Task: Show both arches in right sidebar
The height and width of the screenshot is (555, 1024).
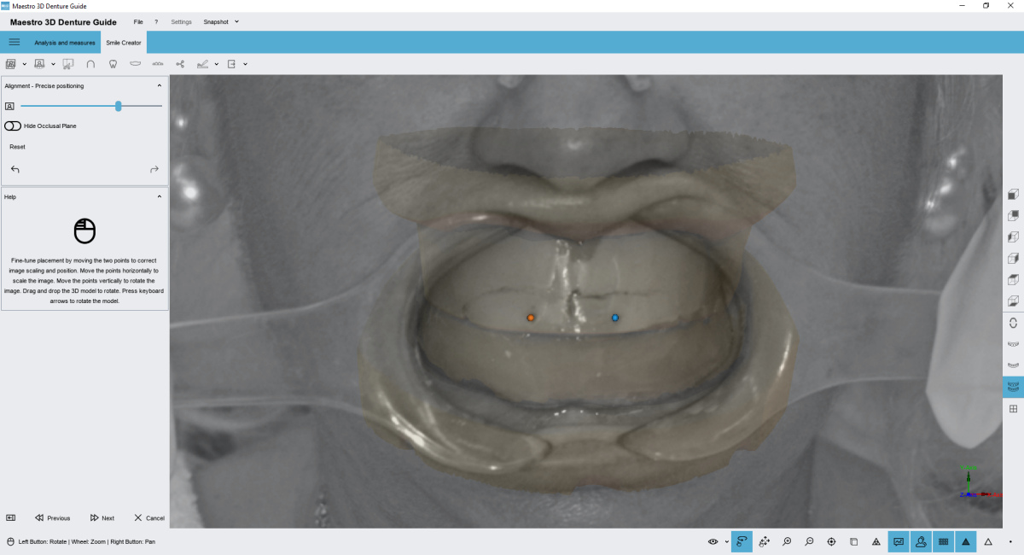Action: coord(1013,387)
